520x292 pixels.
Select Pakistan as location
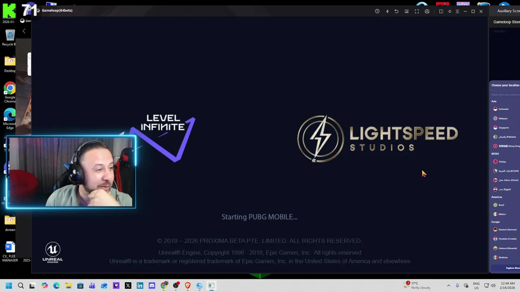(505, 137)
